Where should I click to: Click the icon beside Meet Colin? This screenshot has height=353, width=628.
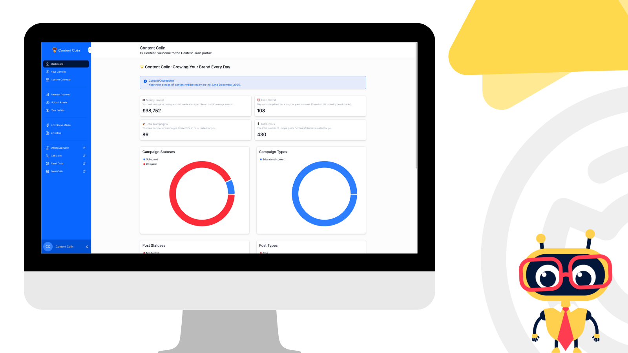[47, 171]
